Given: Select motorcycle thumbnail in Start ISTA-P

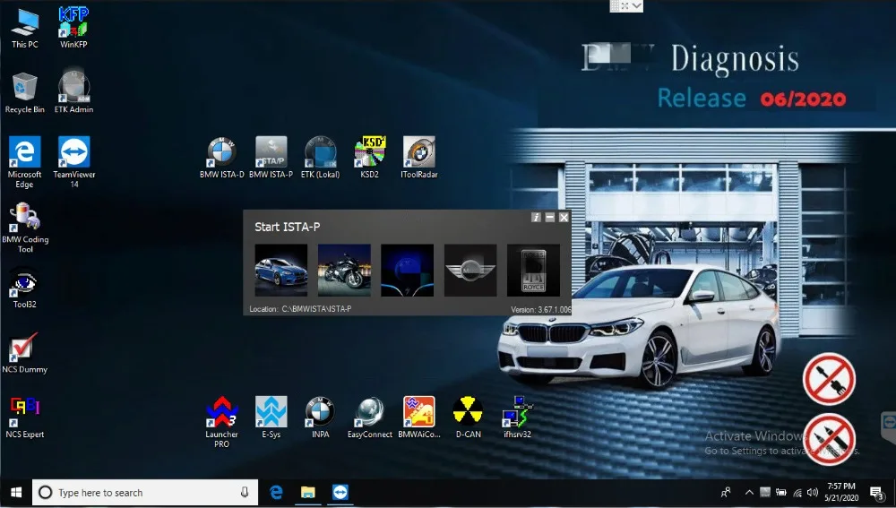Looking at the screenshot, I should pos(344,271).
